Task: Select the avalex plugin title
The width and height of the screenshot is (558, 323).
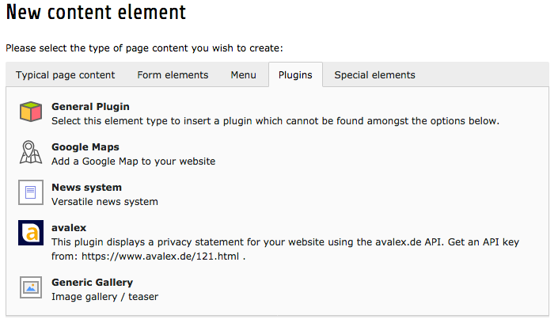Action: (x=69, y=227)
